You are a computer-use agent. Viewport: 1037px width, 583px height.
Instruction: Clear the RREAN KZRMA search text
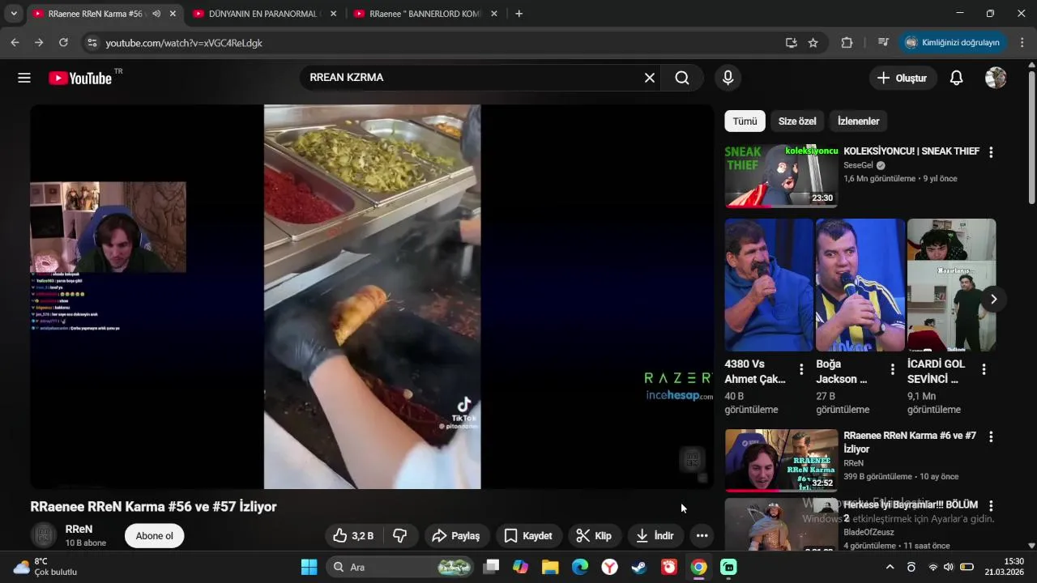(x=649, y=78)
